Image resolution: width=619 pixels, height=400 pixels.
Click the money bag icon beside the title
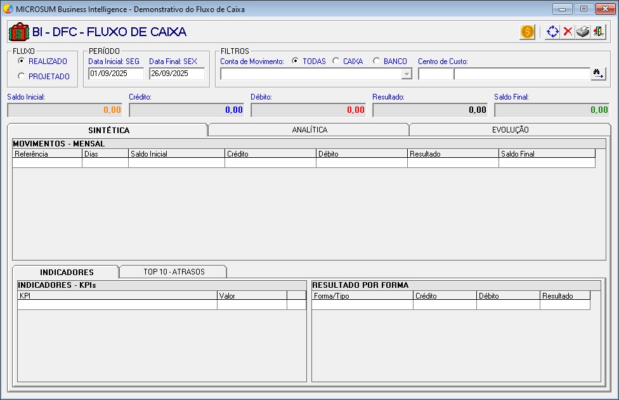pyautogui.click(x=18, y=32)
